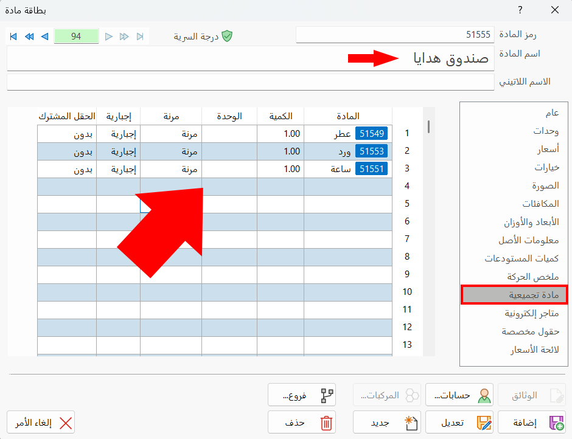Viewport: 572px width, 439px height.
Task: Click إجبارية cell in row 2
Action: pyautogui.click(x=119, y=151)
